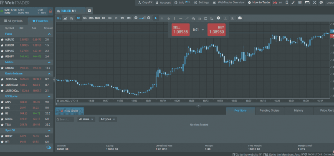Select the cursor pointer tool
Viewport: 334px width, 156px height.
[x=155, y=18]
